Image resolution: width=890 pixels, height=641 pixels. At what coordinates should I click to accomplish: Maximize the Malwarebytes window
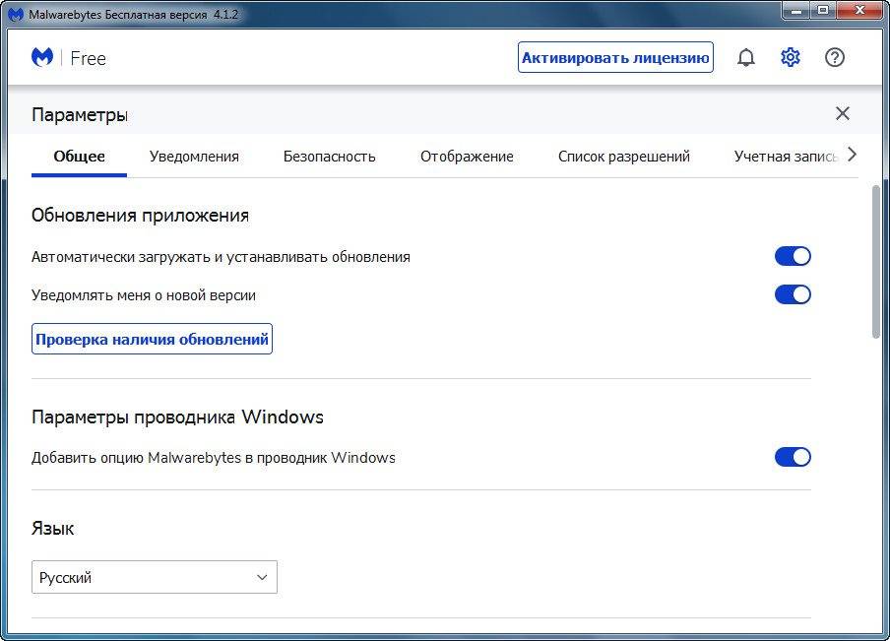822,10
